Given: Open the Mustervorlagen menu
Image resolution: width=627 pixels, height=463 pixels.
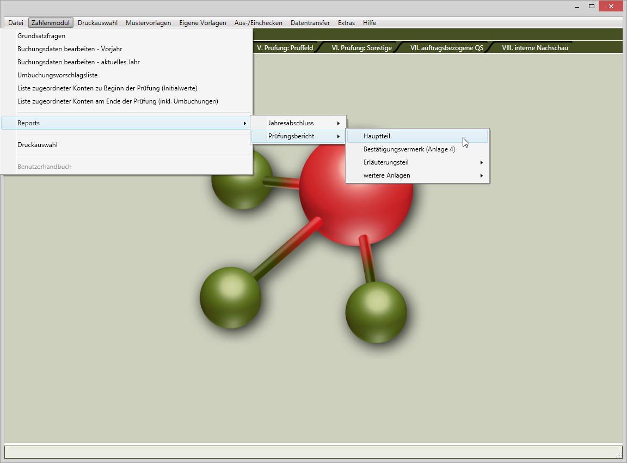Looking at the screenshot, I should (148, 23).
